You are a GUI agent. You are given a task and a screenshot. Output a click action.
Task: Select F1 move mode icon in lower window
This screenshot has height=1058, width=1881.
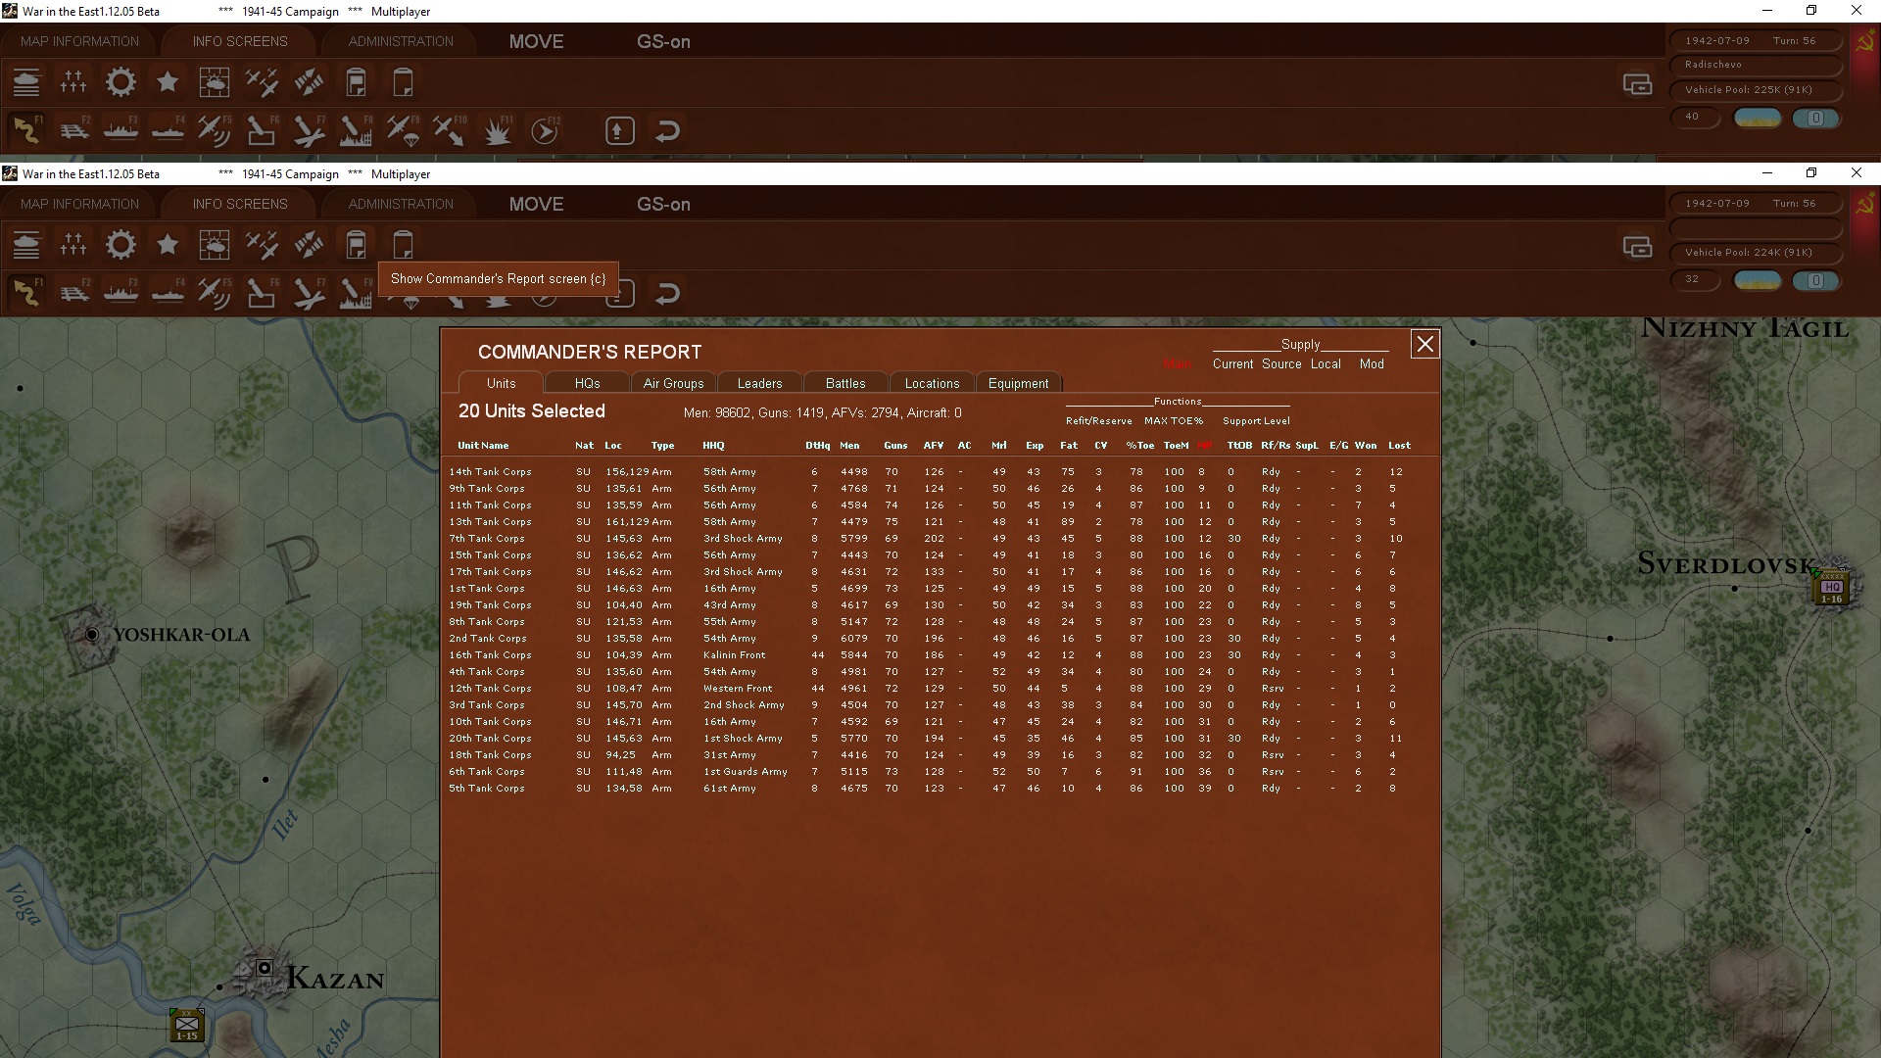[x=26, y=293]
